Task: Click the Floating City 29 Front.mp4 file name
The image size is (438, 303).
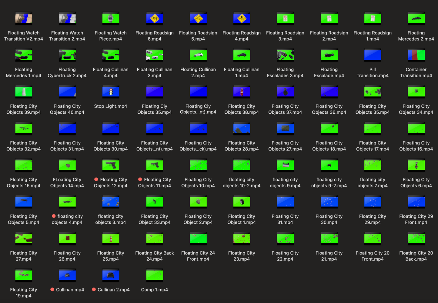Action: point(416,219)
